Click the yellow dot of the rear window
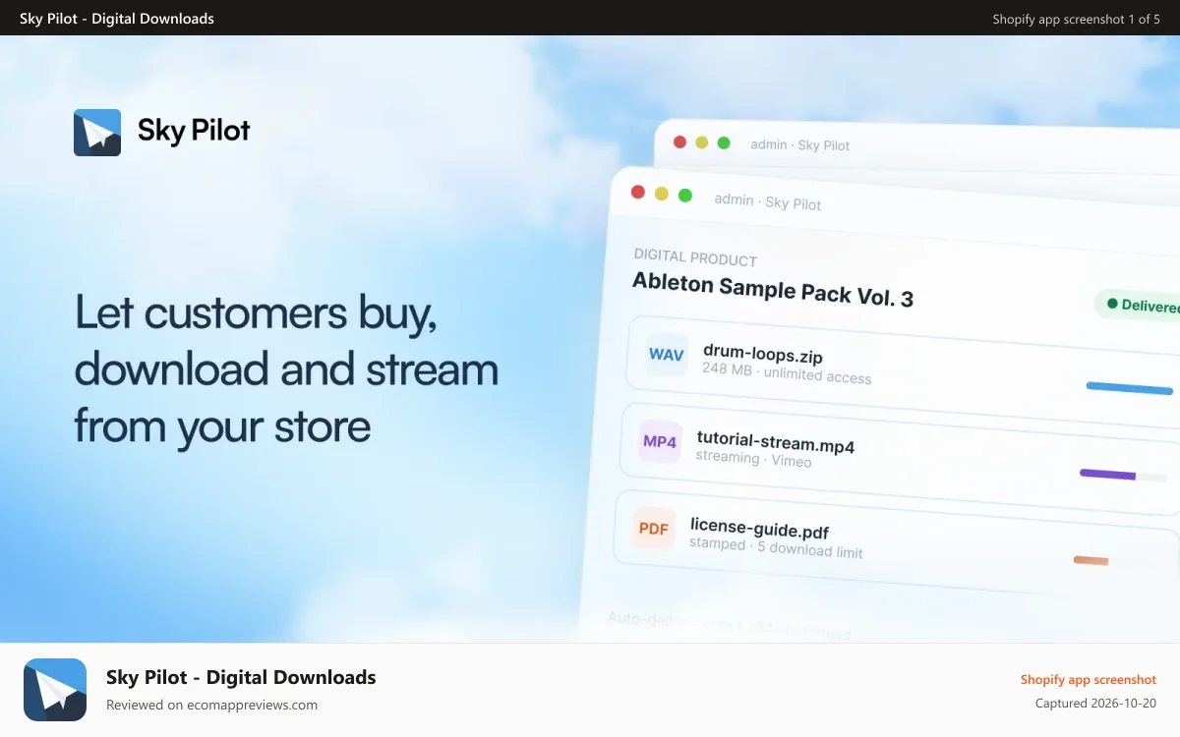1180x737 pixels. click(x=701, y=142)
